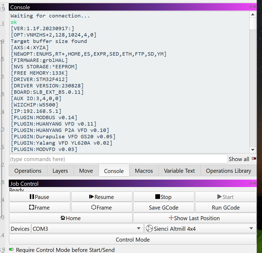Click the circular rubber-band Frame button
Image resolution: width=262 pixels, height=253 pixels.
(x=102, y=207)
